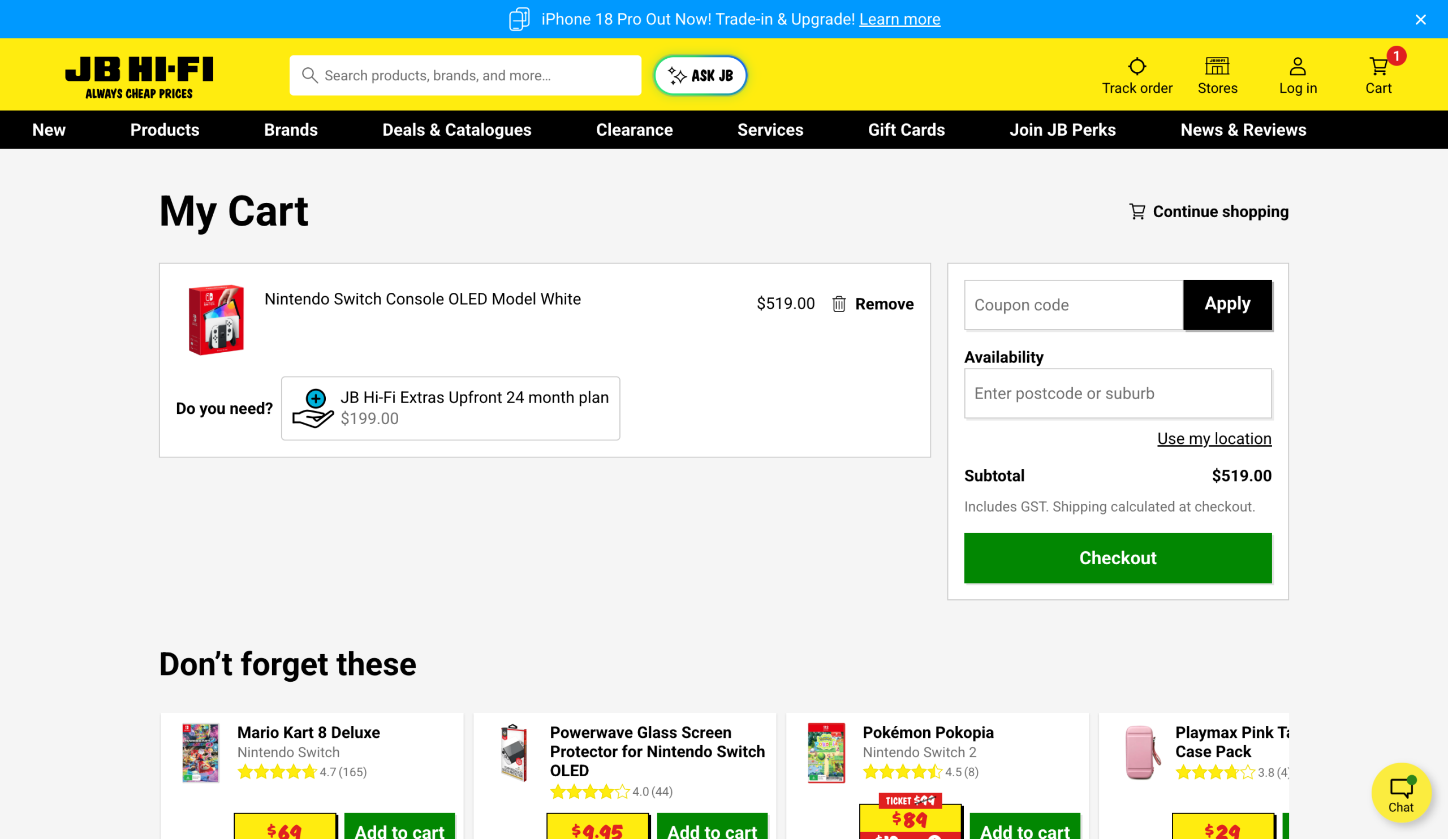Open Nintendo Switch OLED product thumbnail
Screen dimensions: 1448x839
216,320
